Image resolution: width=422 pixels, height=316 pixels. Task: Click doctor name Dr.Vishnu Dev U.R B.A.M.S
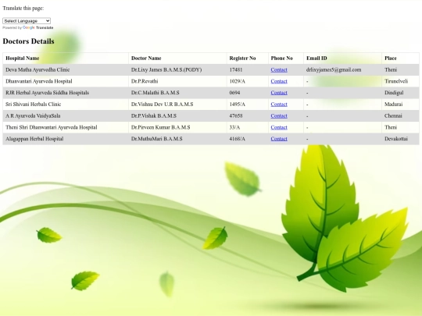[162, 105]
